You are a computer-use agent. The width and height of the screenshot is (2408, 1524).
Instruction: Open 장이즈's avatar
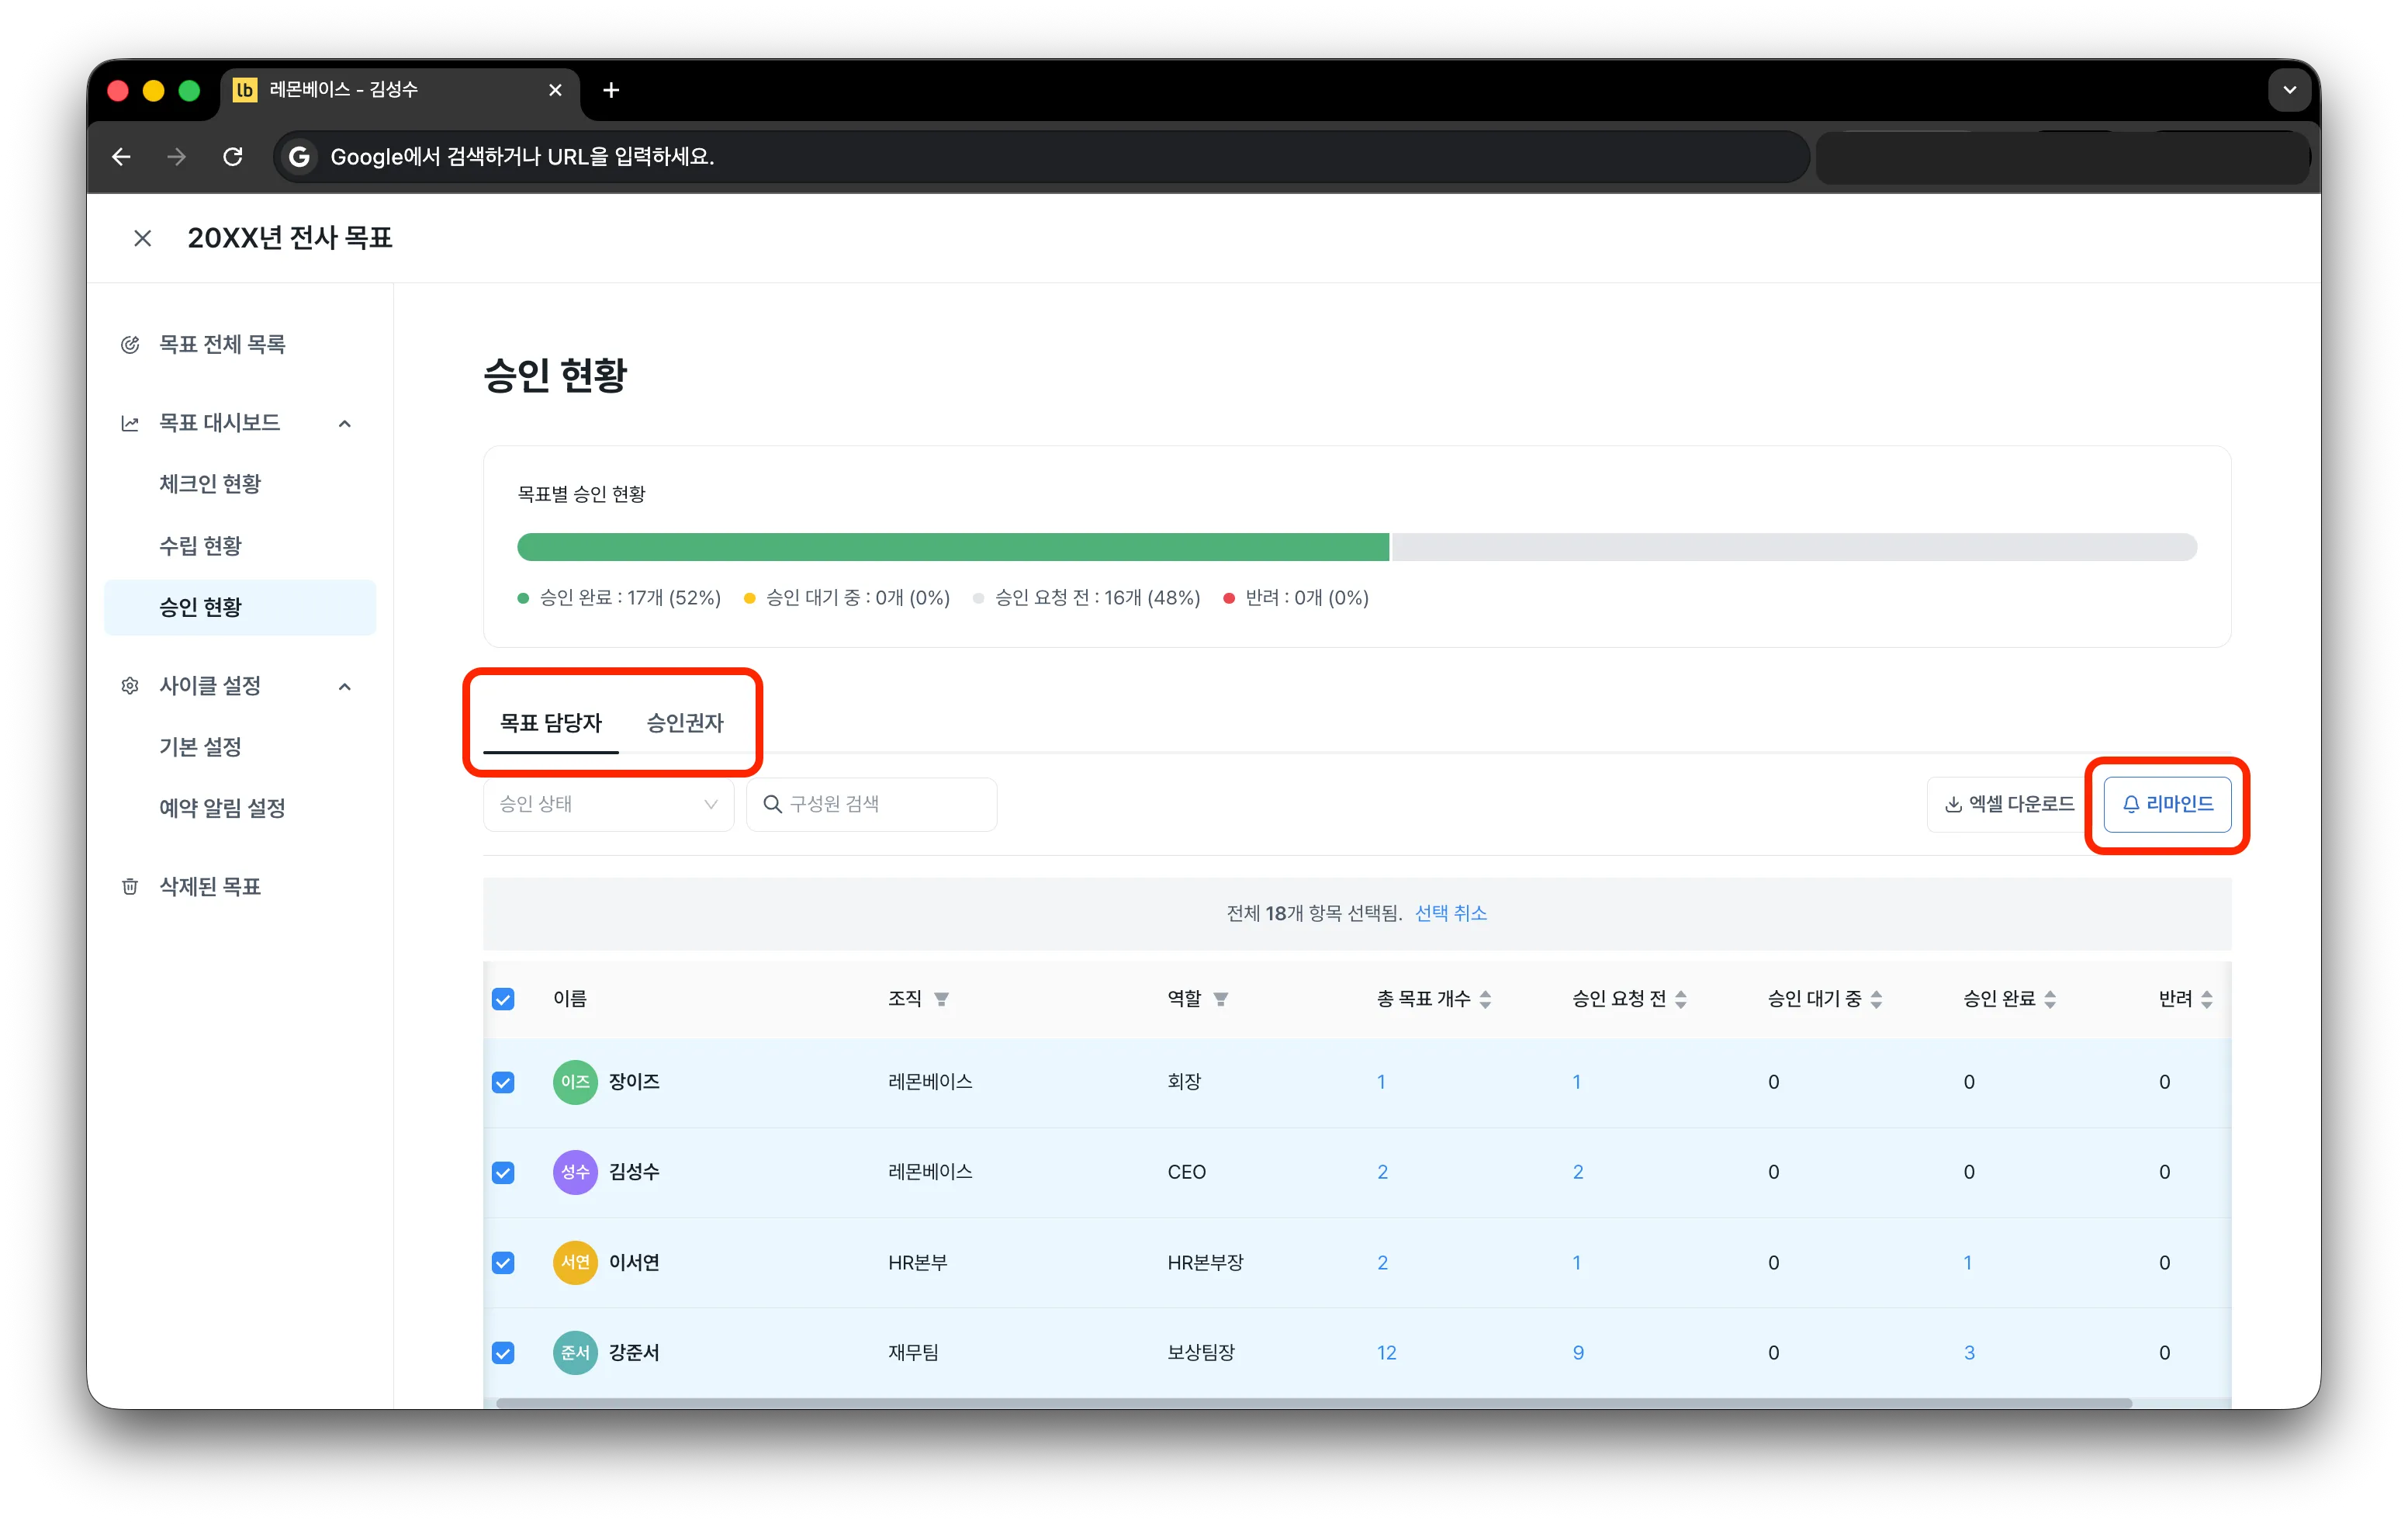(575, 1082)
